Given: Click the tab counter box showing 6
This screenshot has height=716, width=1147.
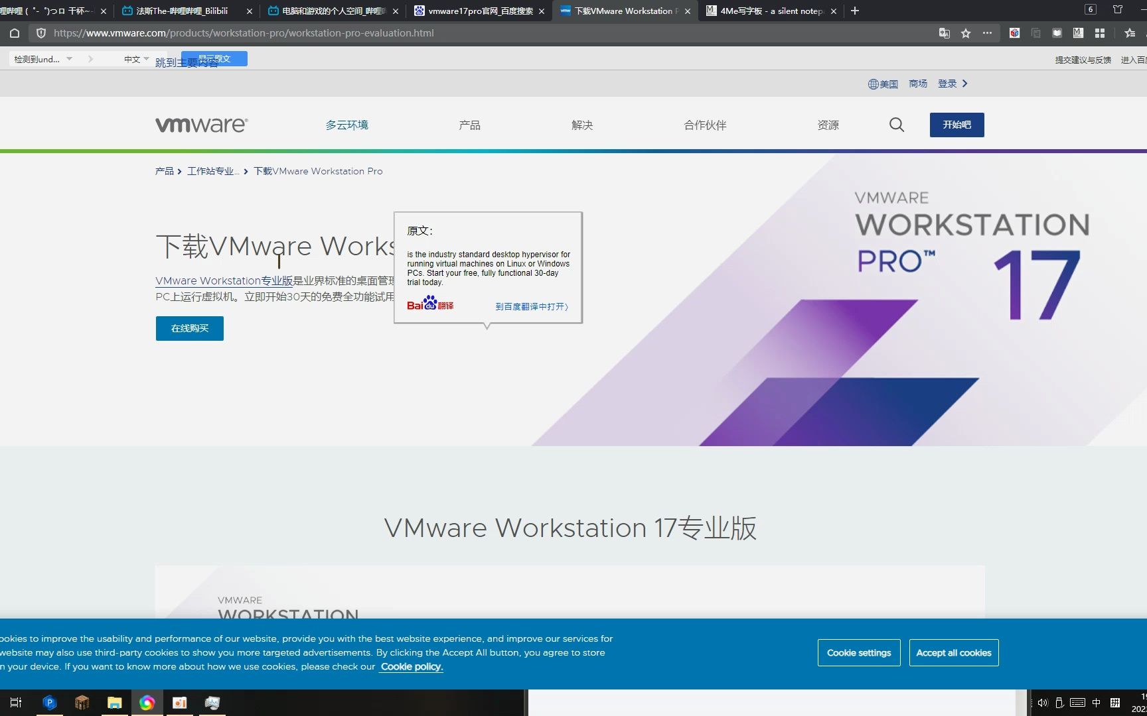Looking at the screenshot, I should click(x=1090, y=9).
